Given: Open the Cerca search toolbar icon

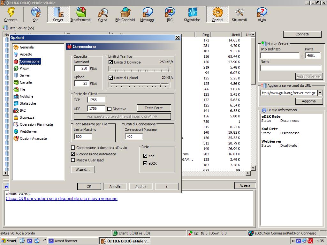Looking at the screenshot, I should [x=103, y=14].
